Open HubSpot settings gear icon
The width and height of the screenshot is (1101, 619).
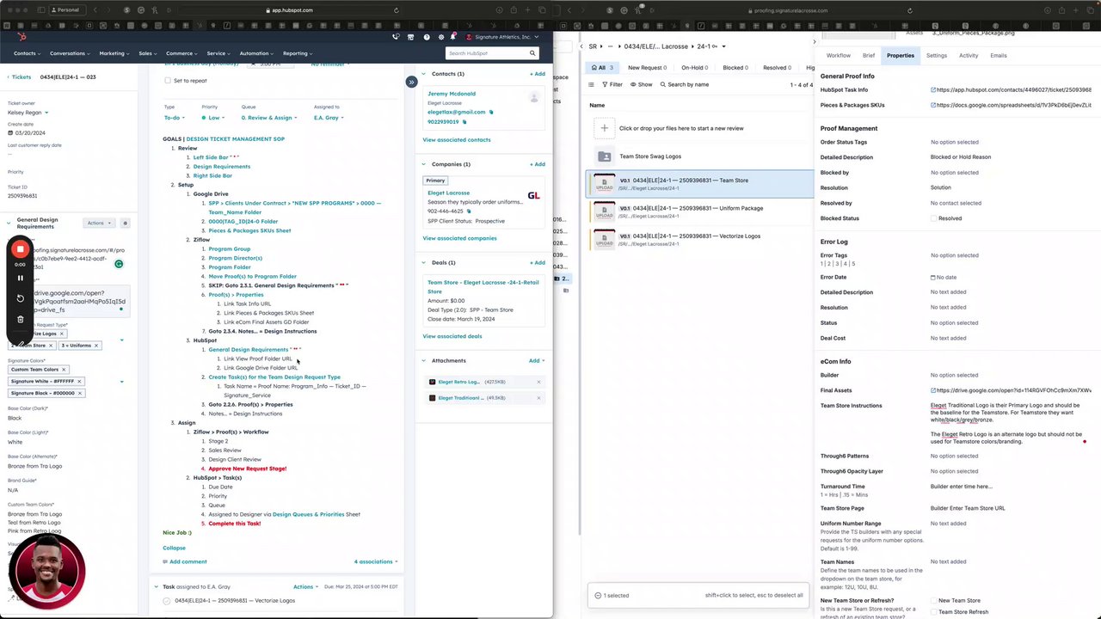(441, 37)
